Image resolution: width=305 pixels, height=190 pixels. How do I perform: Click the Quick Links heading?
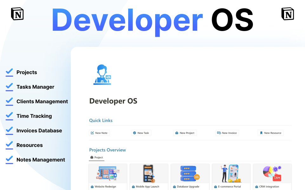[101, 121]
